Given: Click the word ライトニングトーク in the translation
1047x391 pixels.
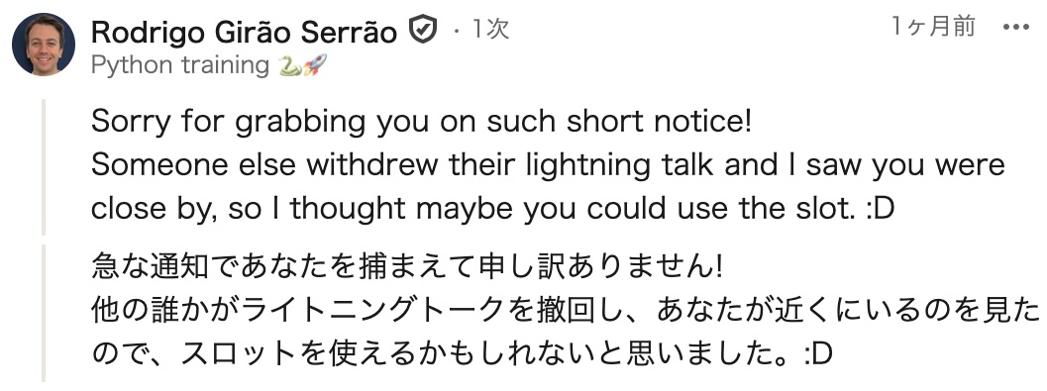Looking at the screenshot, I should click(x=371, y=310).
